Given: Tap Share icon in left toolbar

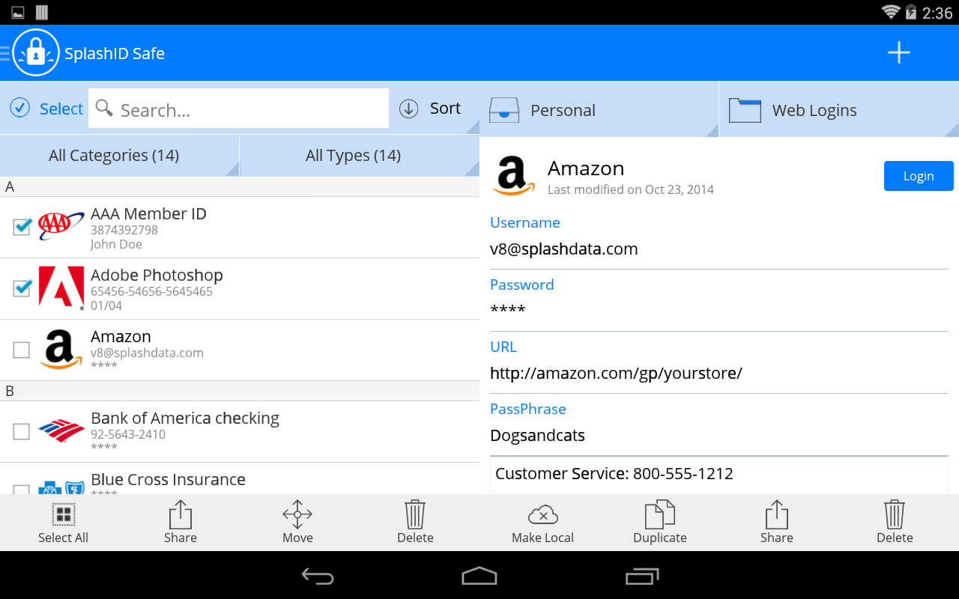Looking at the screenshot, I should [181, 514].
